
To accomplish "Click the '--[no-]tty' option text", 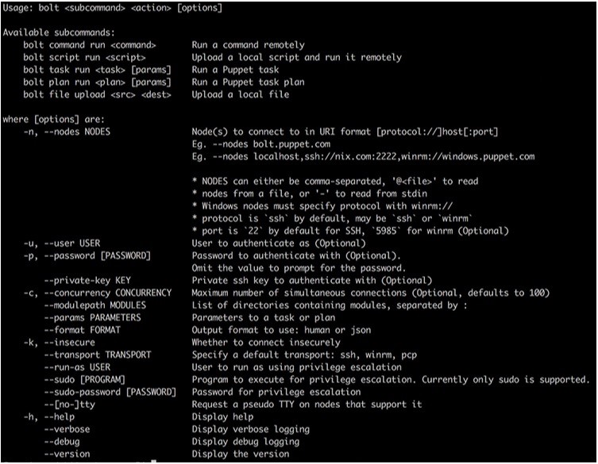I will pos(69,405).
